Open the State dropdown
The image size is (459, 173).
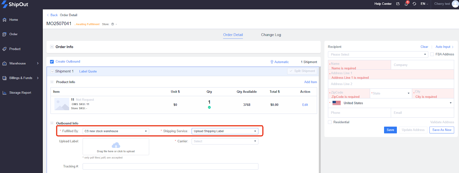(x=391, y=93)
